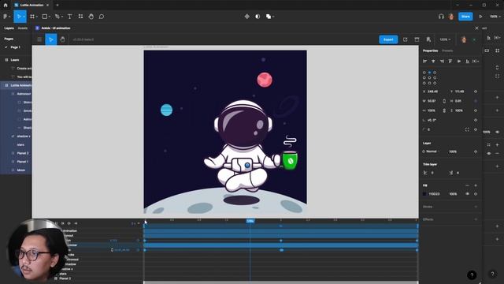Click the Figma home icon
This screenshot has height=284, width=504.
pyautogui.click(x=6, y=6)
